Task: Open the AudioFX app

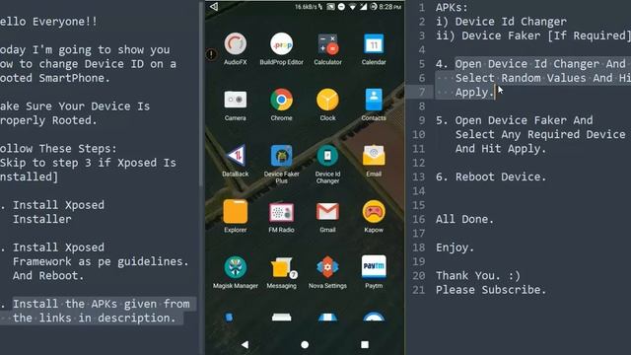Action: tap(236, 49)
